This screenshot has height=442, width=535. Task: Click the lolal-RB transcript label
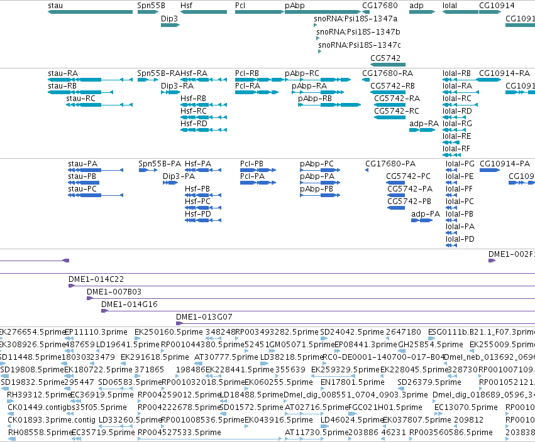point(456,73)
